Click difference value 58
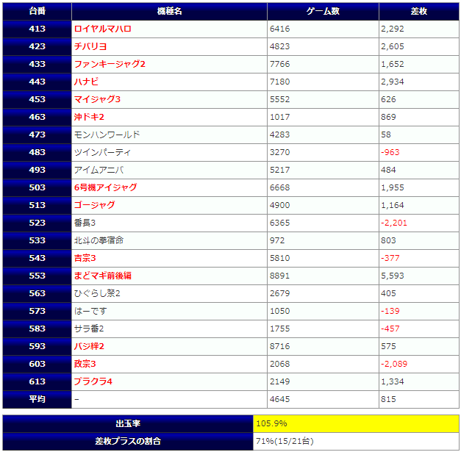The height and width of the screenshot is (452, 461). (x=386, y=134)
